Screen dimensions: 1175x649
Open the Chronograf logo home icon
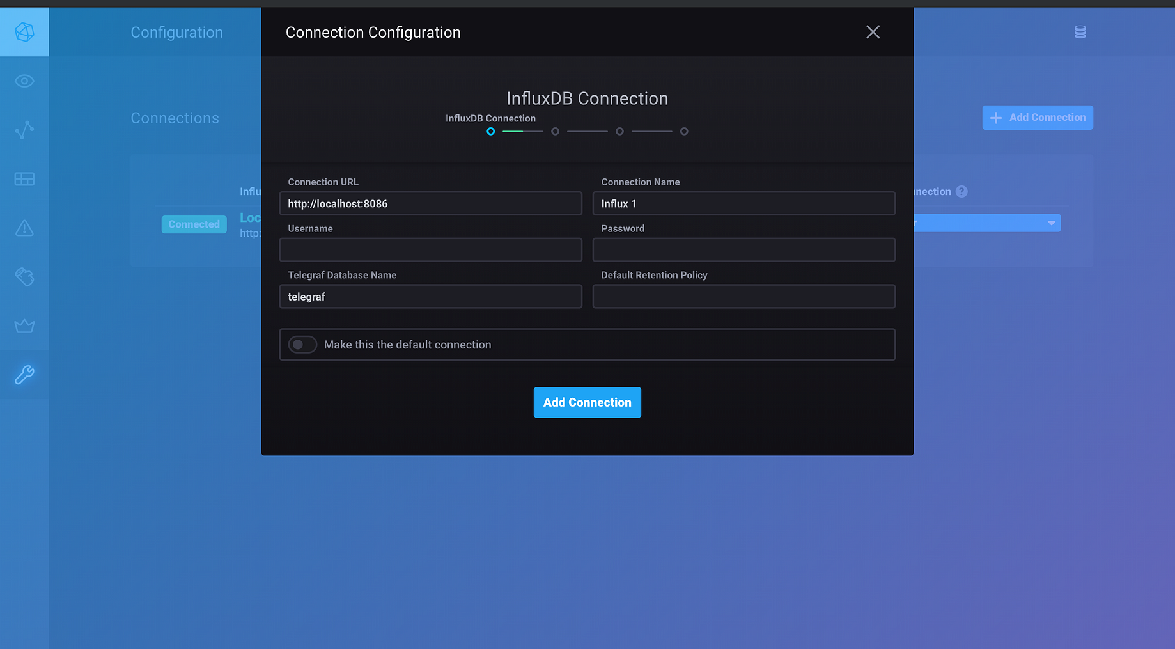coord(24,32)
